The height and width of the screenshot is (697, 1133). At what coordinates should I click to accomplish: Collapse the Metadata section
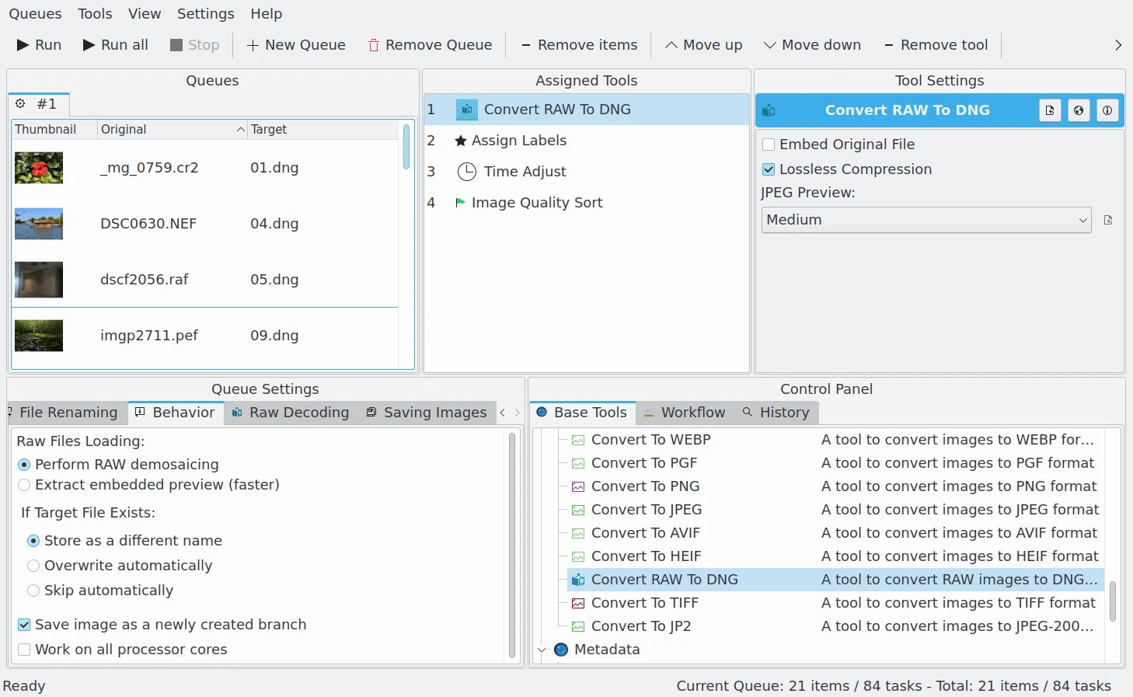coord(542,650)
